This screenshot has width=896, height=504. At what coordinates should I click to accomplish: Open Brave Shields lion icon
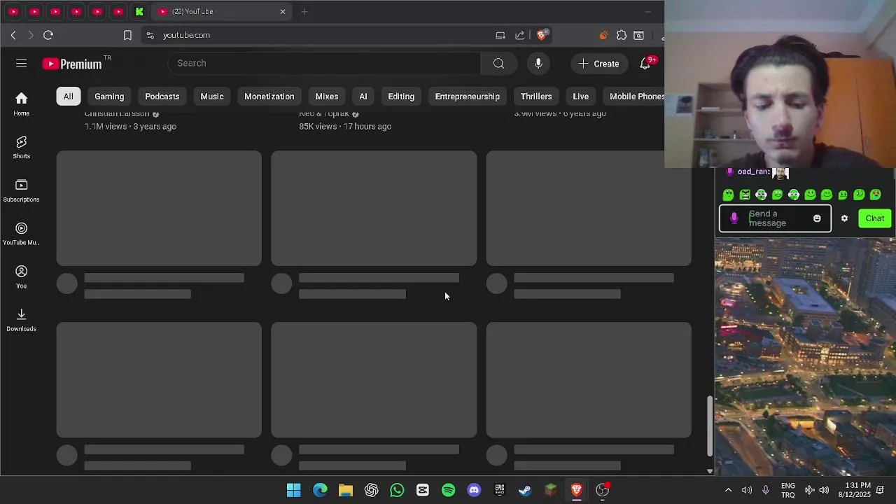542,34
